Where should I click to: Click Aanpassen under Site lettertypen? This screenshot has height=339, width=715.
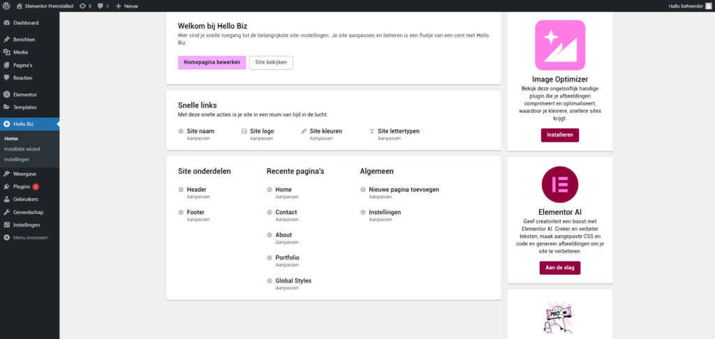tap(390, 138)
